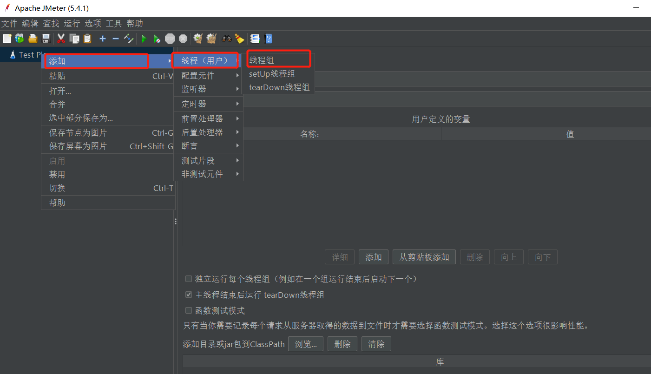Start the test with green play icon
Image resolution: width=651 pixels, height=374 pixels.
point(144,39)
